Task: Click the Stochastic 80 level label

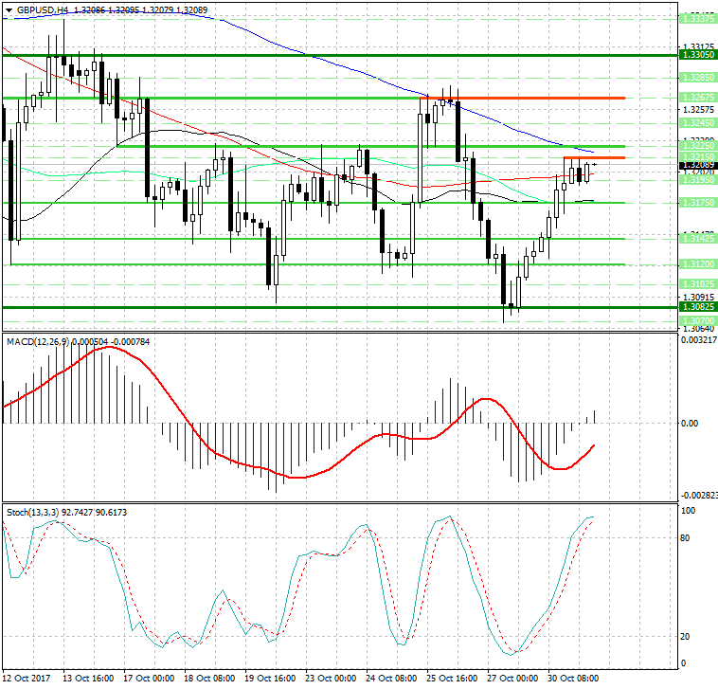Action: pyautogui.click(x=688, y=538)
